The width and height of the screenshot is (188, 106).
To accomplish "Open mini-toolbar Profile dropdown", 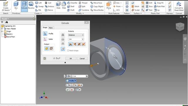I will pos(75,81).
